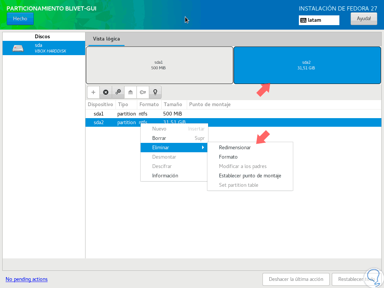Viewport: 384px width, 288px height.
Task: Click the Discos panel heading
Action: [42, 36]
